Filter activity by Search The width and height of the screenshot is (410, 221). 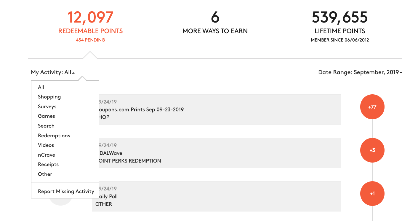[46, 126]
